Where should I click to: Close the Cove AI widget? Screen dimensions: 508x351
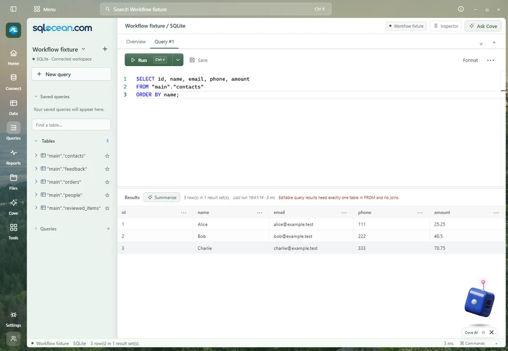click(492, 332)
